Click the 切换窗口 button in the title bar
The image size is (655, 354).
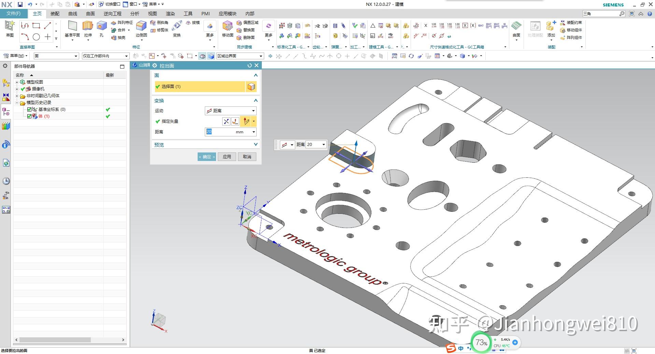[110, 4]
